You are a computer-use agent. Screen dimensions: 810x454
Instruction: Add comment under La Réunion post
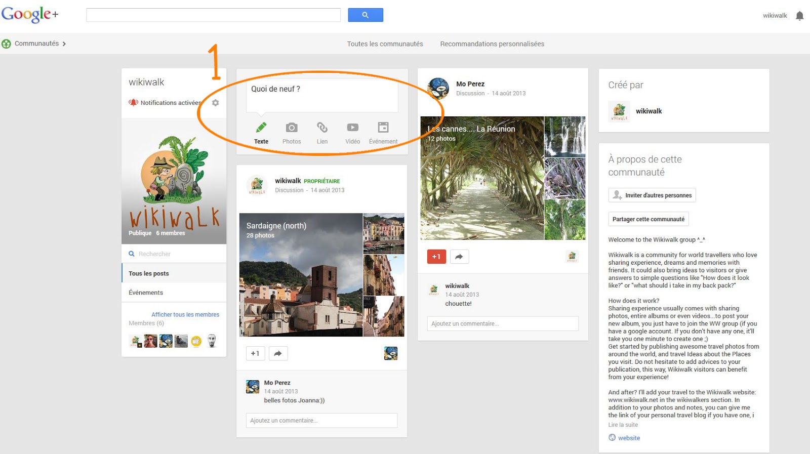503,324
